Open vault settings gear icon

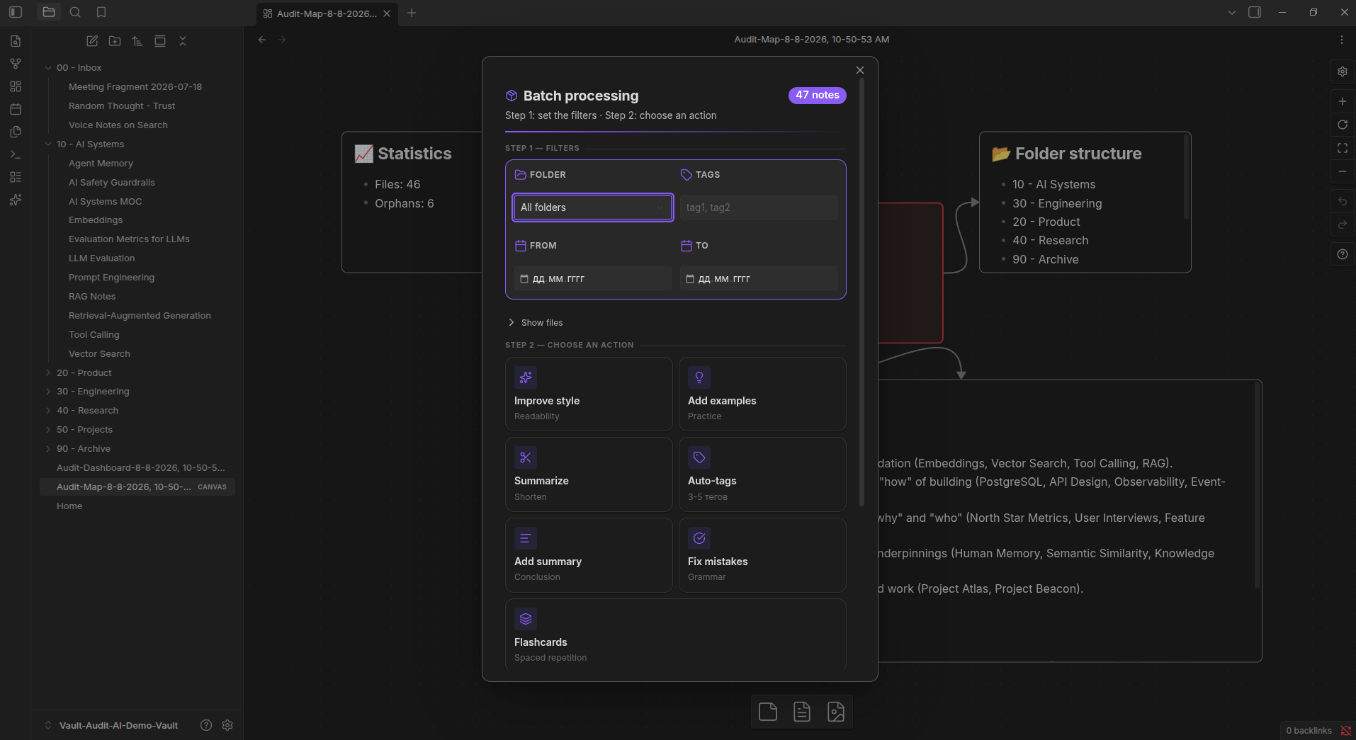pyautogui.click(x=227, y=725)
